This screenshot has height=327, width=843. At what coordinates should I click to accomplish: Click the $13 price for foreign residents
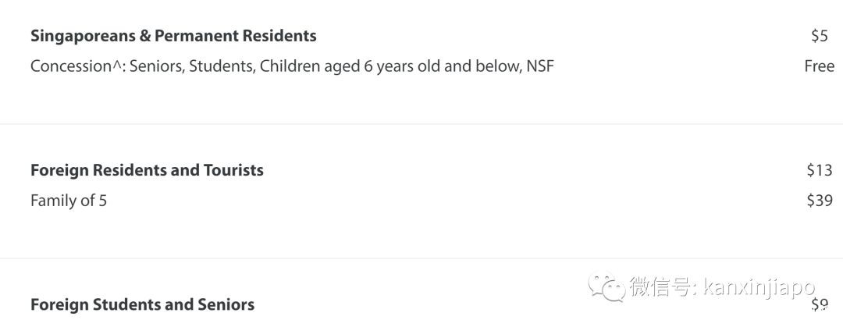820,170
